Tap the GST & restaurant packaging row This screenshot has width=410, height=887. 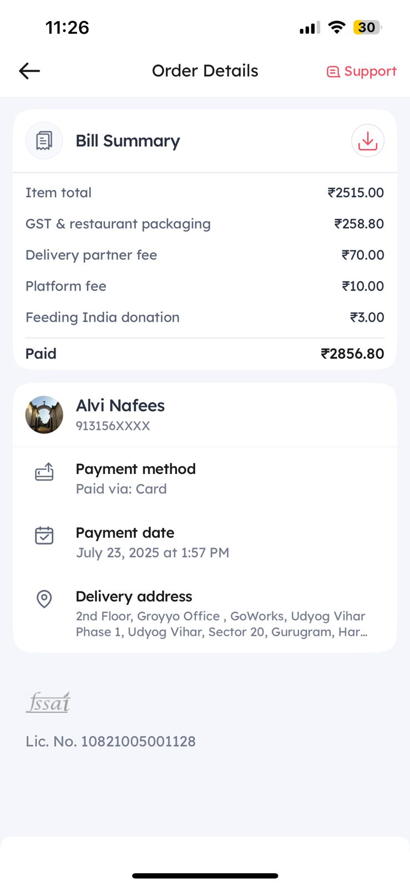[205, 224]
